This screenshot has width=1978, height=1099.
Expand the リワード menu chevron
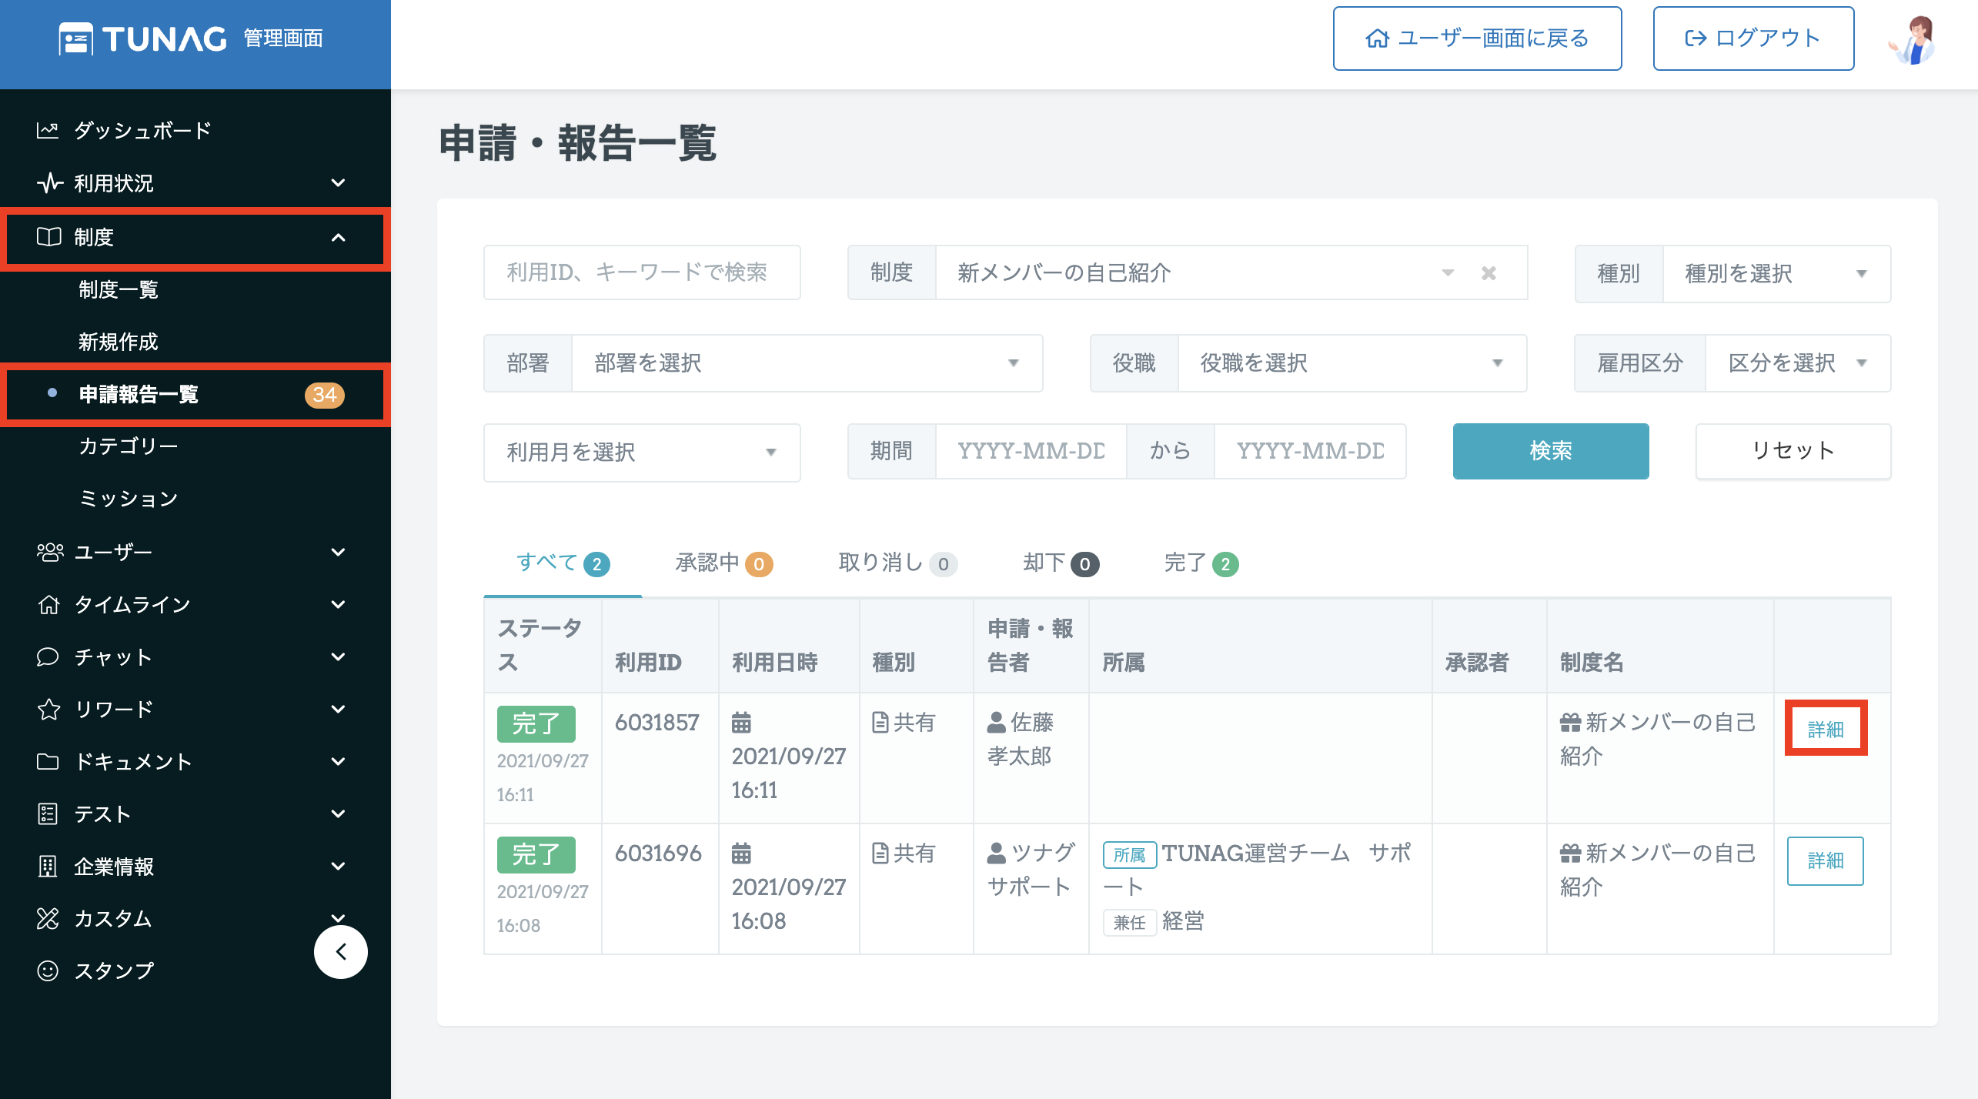click(x=338, y=709)
